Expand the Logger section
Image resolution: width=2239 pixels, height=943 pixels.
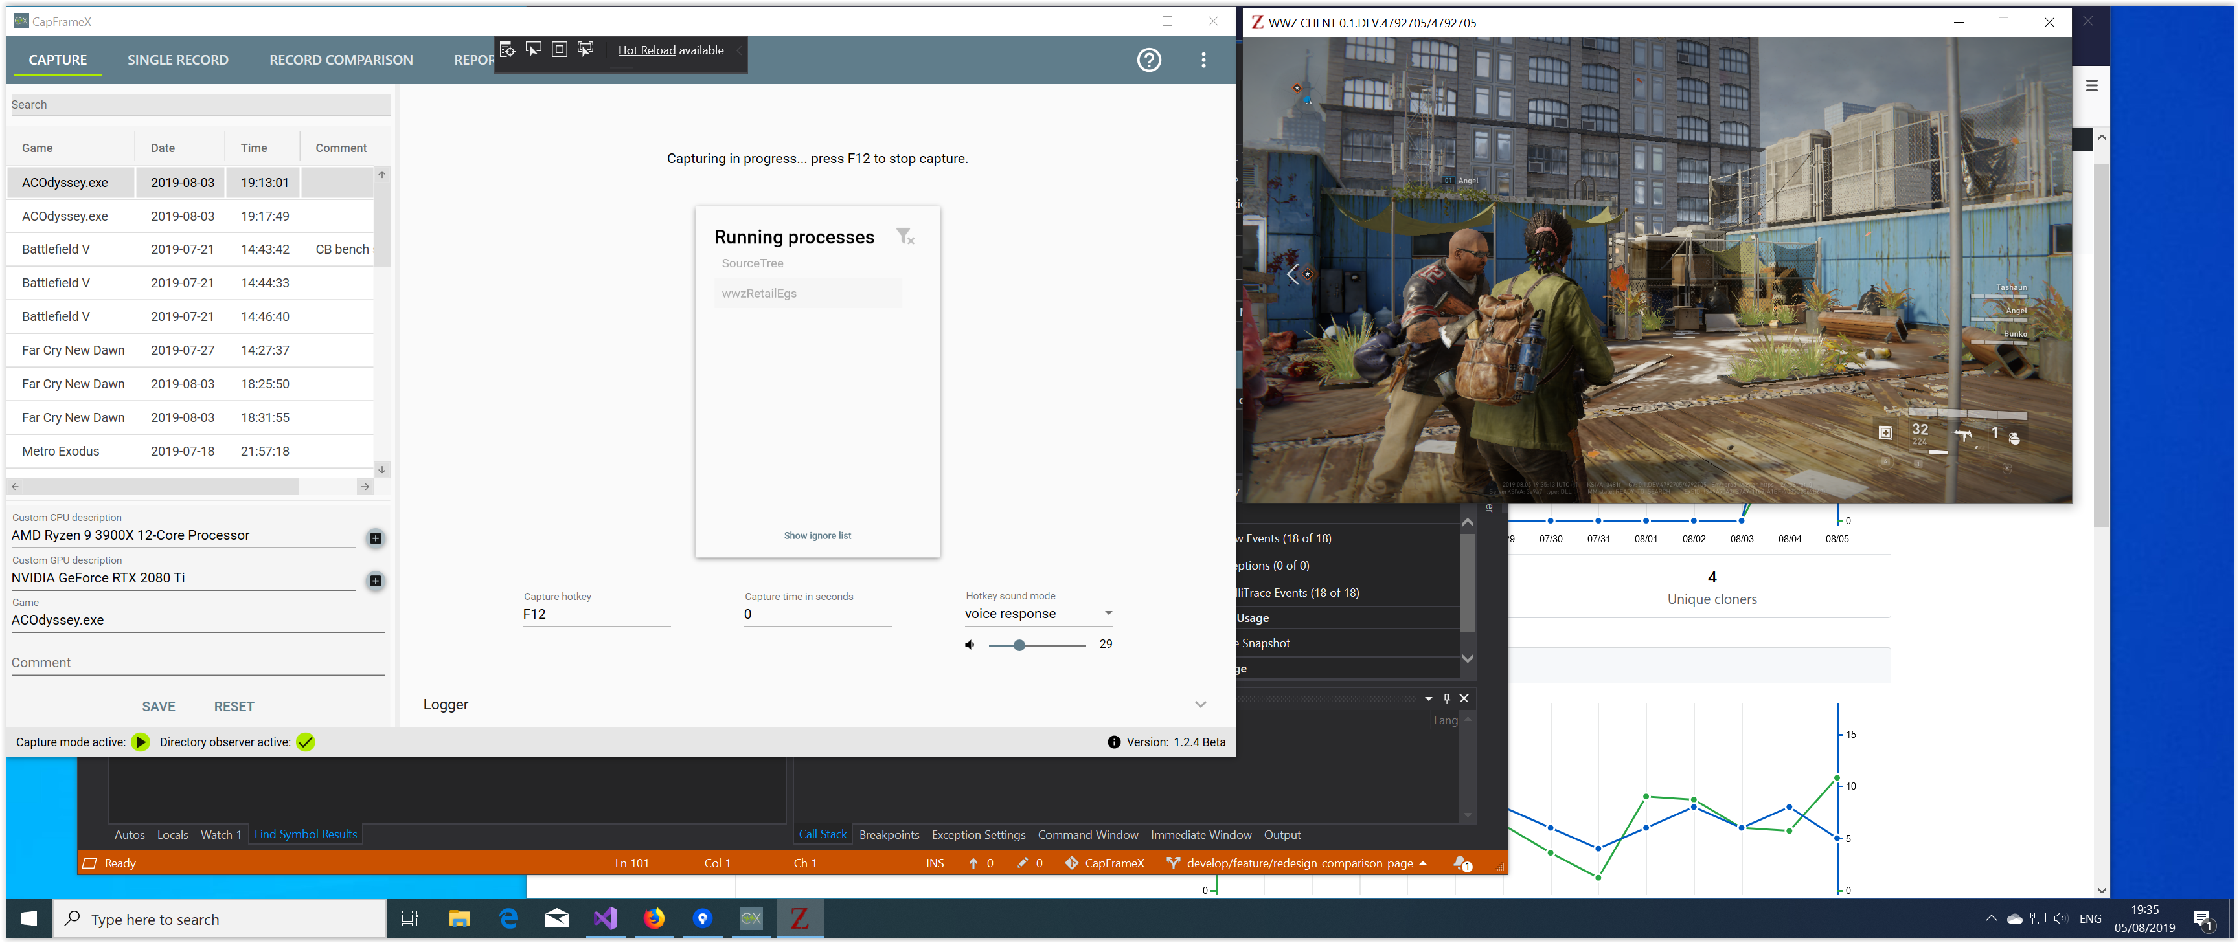(x=1199, y=704)
